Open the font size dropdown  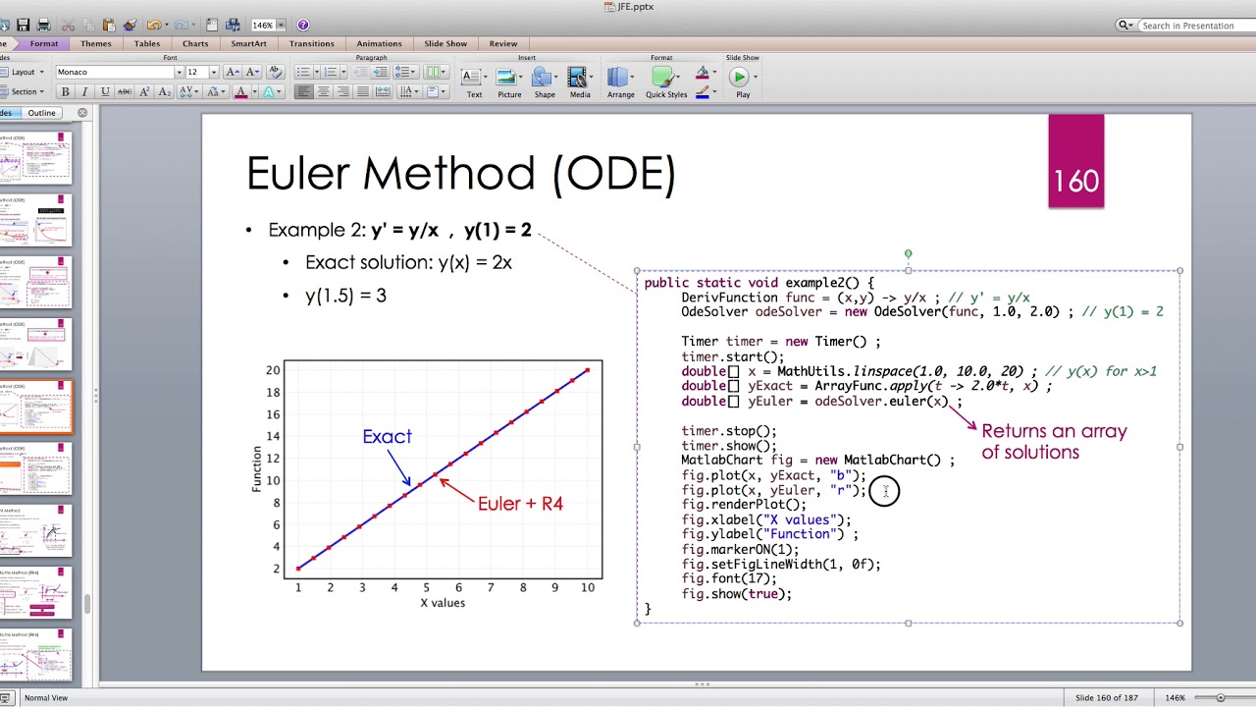(214, 72)
